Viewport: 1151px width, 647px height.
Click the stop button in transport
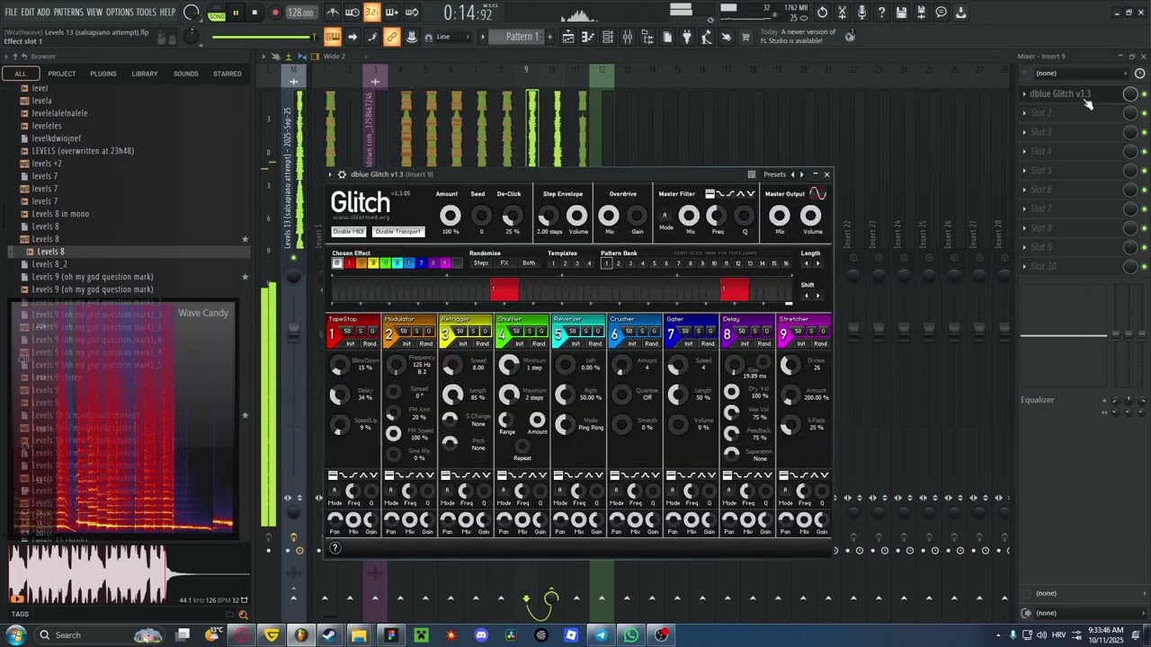(x=254, y=13)
